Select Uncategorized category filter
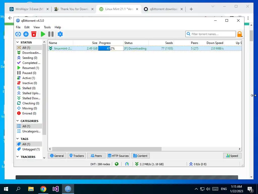Image resolution: width=258 pixels, height=194 pixels. 29,131
